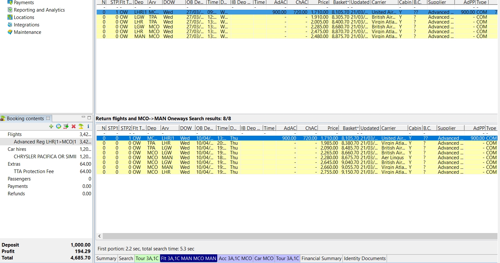Click the Payments dollar icon in navigation

pyautogui.click(x=10, y=2)
